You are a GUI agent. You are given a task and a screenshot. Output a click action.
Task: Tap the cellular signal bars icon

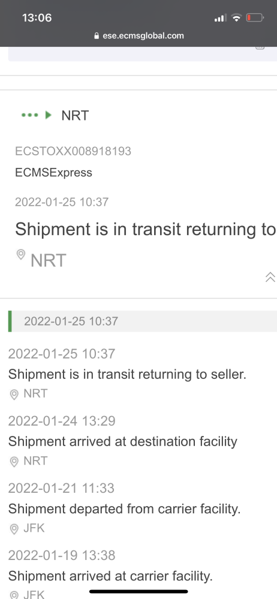(x=221, y=18)
